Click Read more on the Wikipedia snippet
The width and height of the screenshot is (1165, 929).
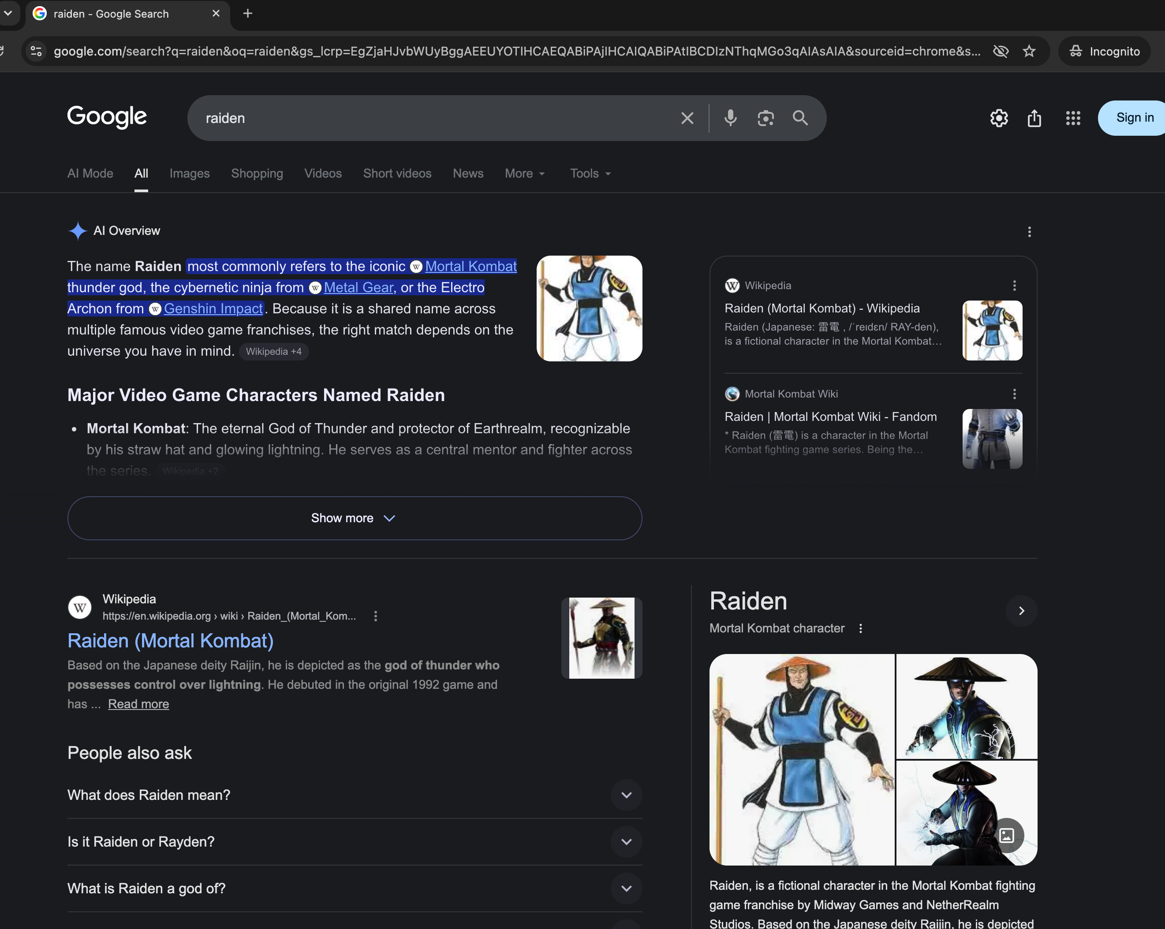coord(138,704)
